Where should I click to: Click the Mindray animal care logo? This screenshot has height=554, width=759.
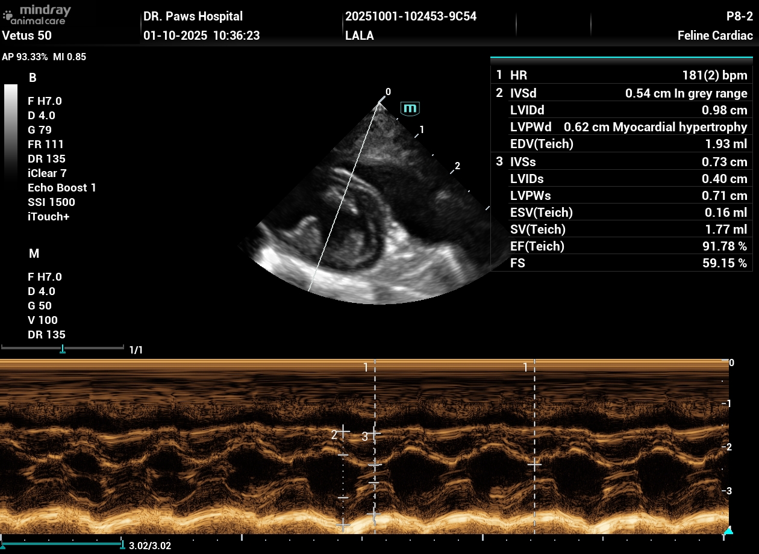37,14
